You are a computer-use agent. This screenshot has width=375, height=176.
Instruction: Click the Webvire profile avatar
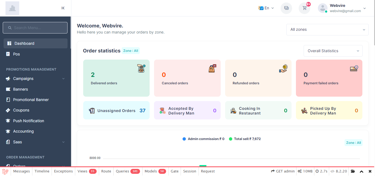tap(323, 8)
